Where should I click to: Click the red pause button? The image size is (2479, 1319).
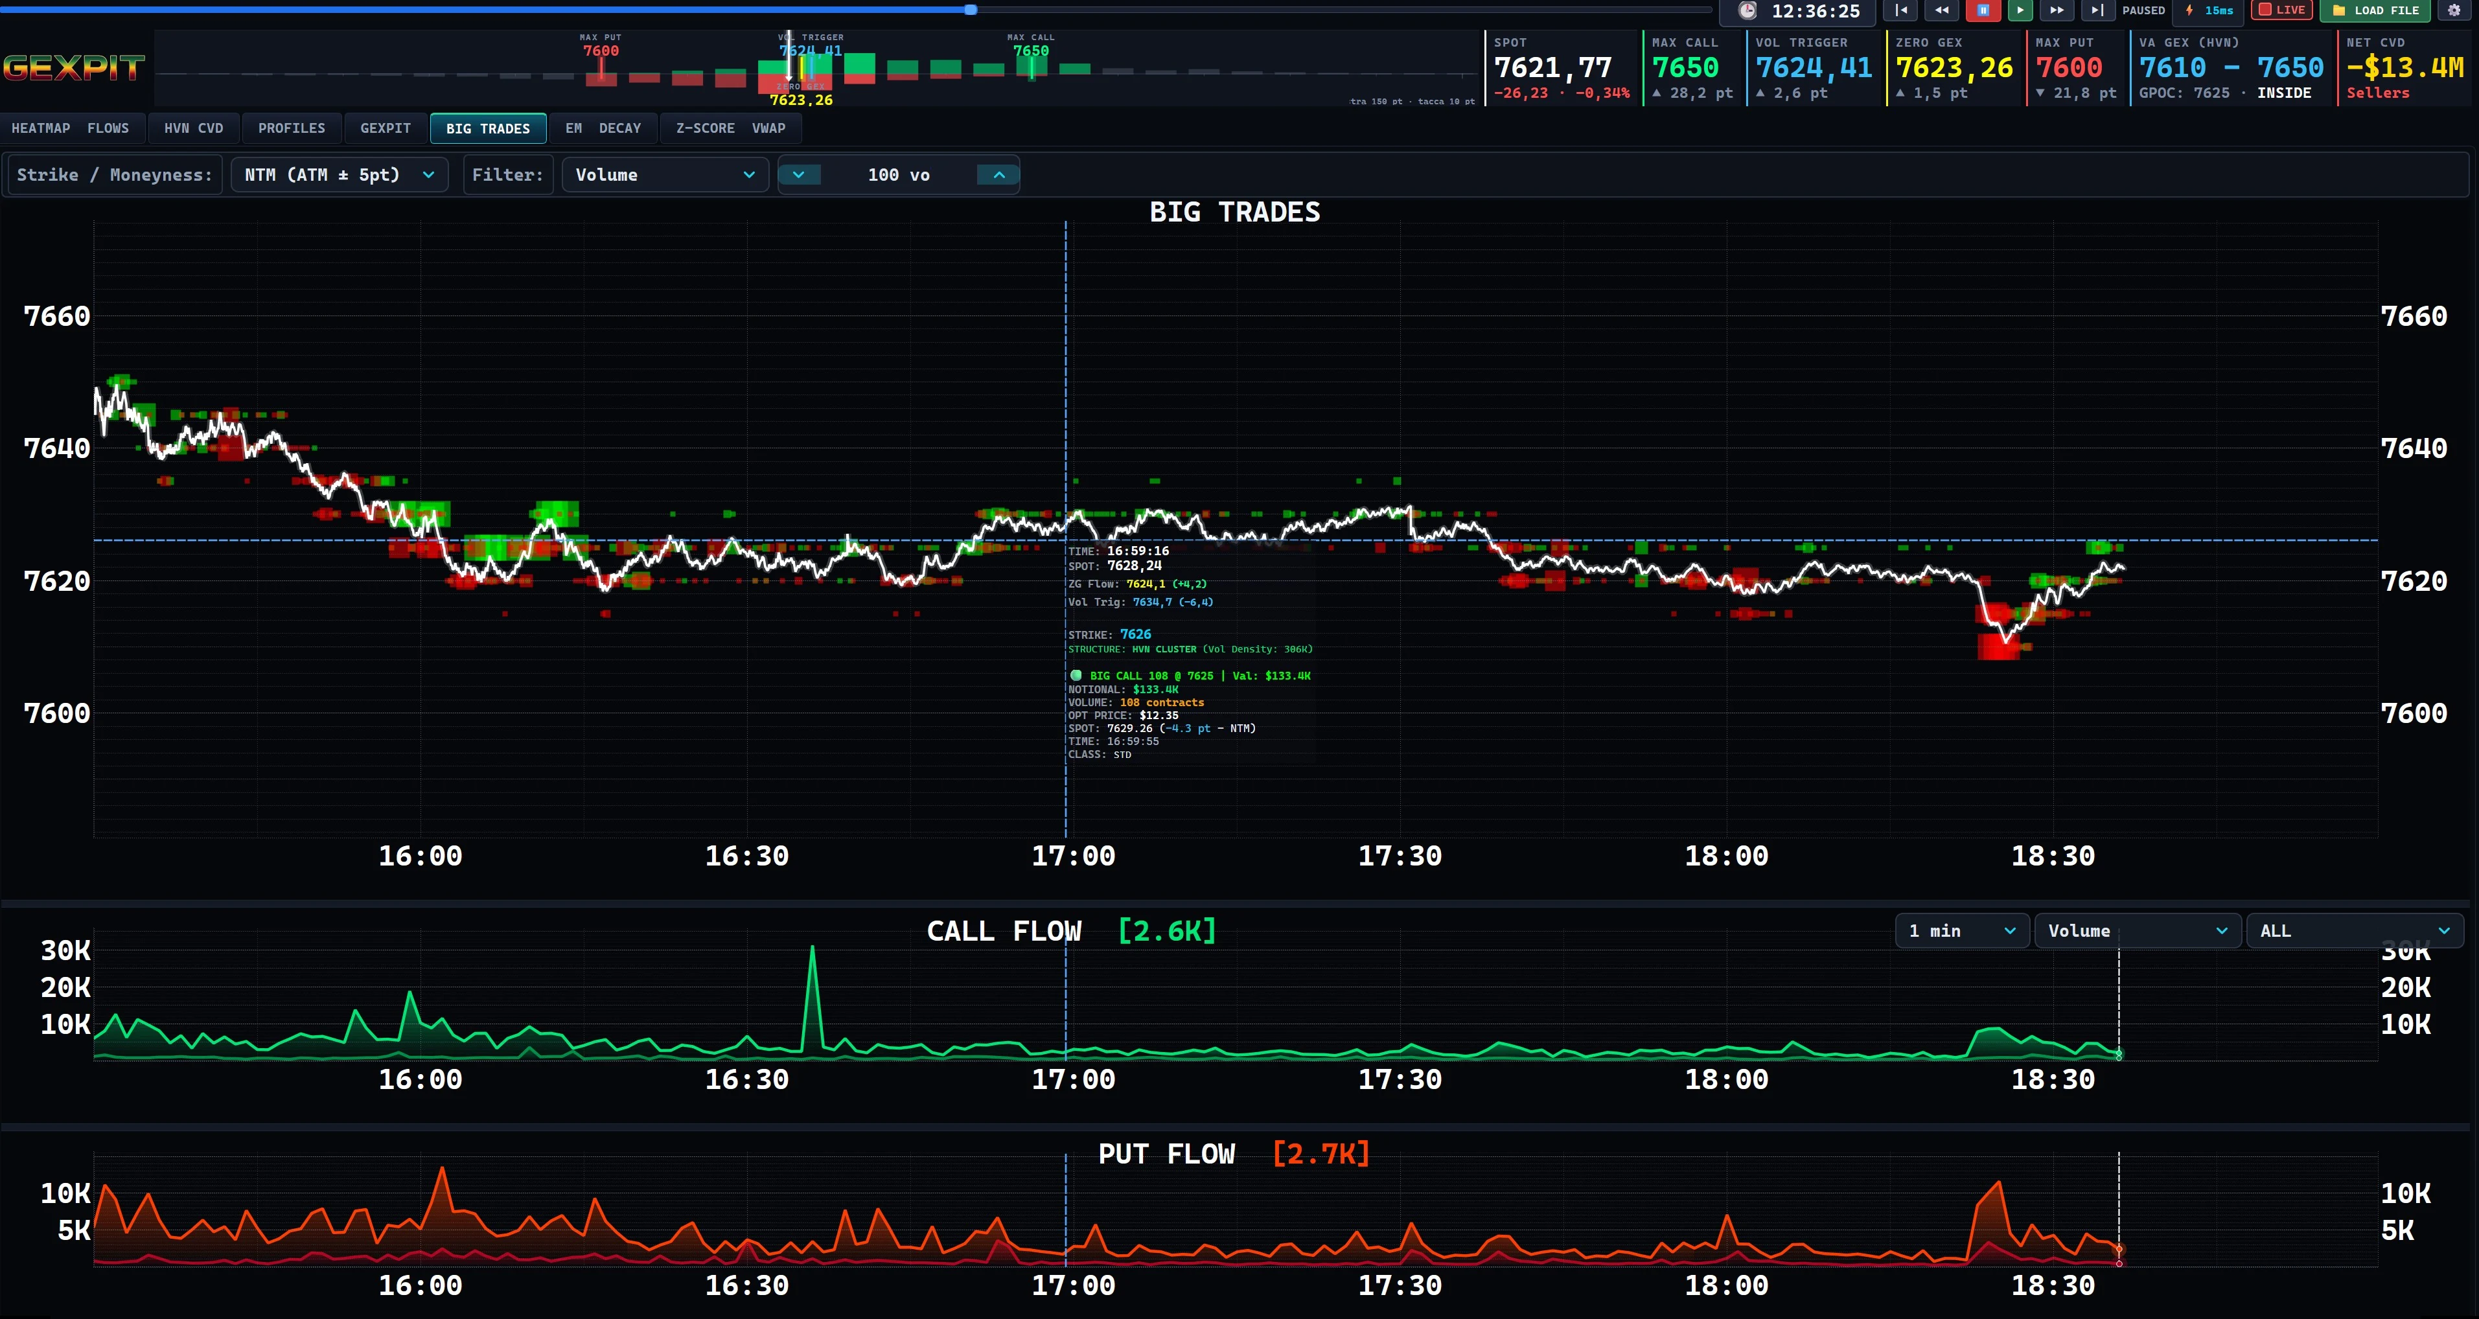pyautogui.click(x=1983, y=10)
